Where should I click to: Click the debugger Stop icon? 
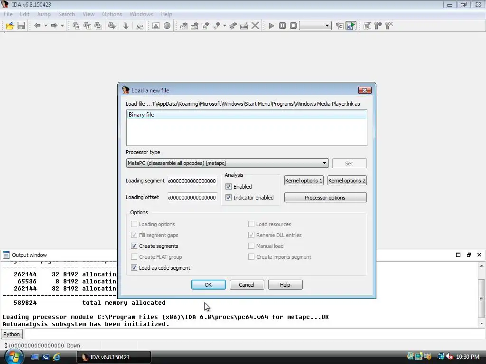[293, 26]
